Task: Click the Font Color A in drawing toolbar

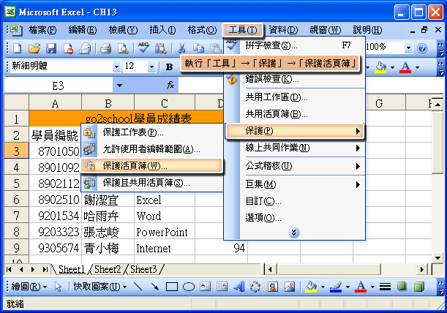Action: (361, 287)
